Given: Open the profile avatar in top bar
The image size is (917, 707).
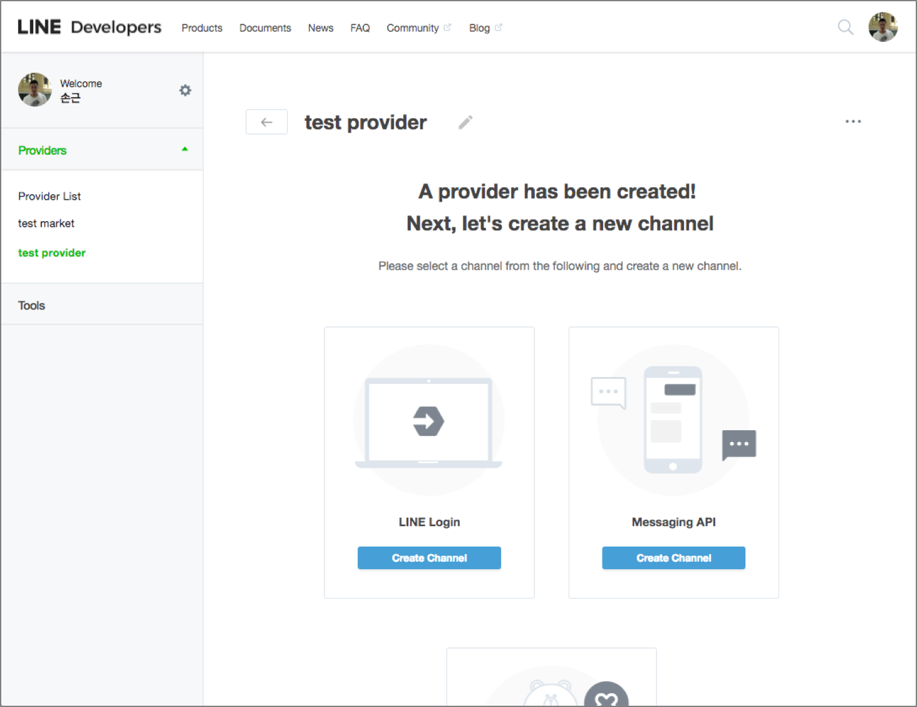Looking at the screenshot, I should pyautogui.click(x=883, y=27).
